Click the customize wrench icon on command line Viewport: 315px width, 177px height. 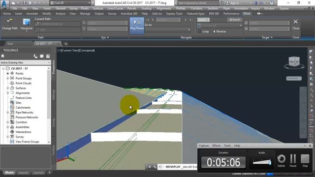click(x=155, y=167)
